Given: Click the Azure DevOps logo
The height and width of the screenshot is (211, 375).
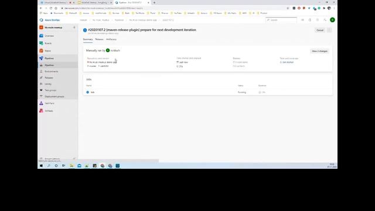Looking at the screenshot, I should point(42,20).
